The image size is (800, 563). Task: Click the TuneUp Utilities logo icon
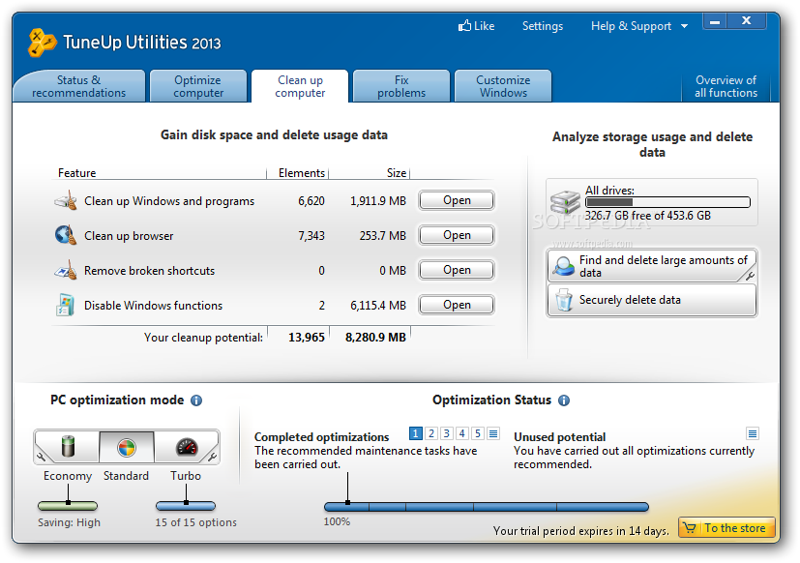[42, 43]
